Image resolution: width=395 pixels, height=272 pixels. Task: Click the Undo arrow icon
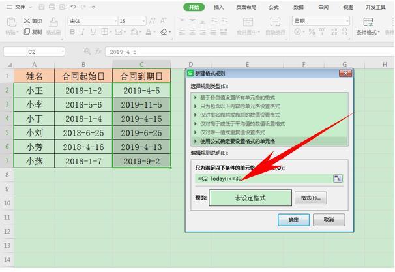[x=73, y=7]
